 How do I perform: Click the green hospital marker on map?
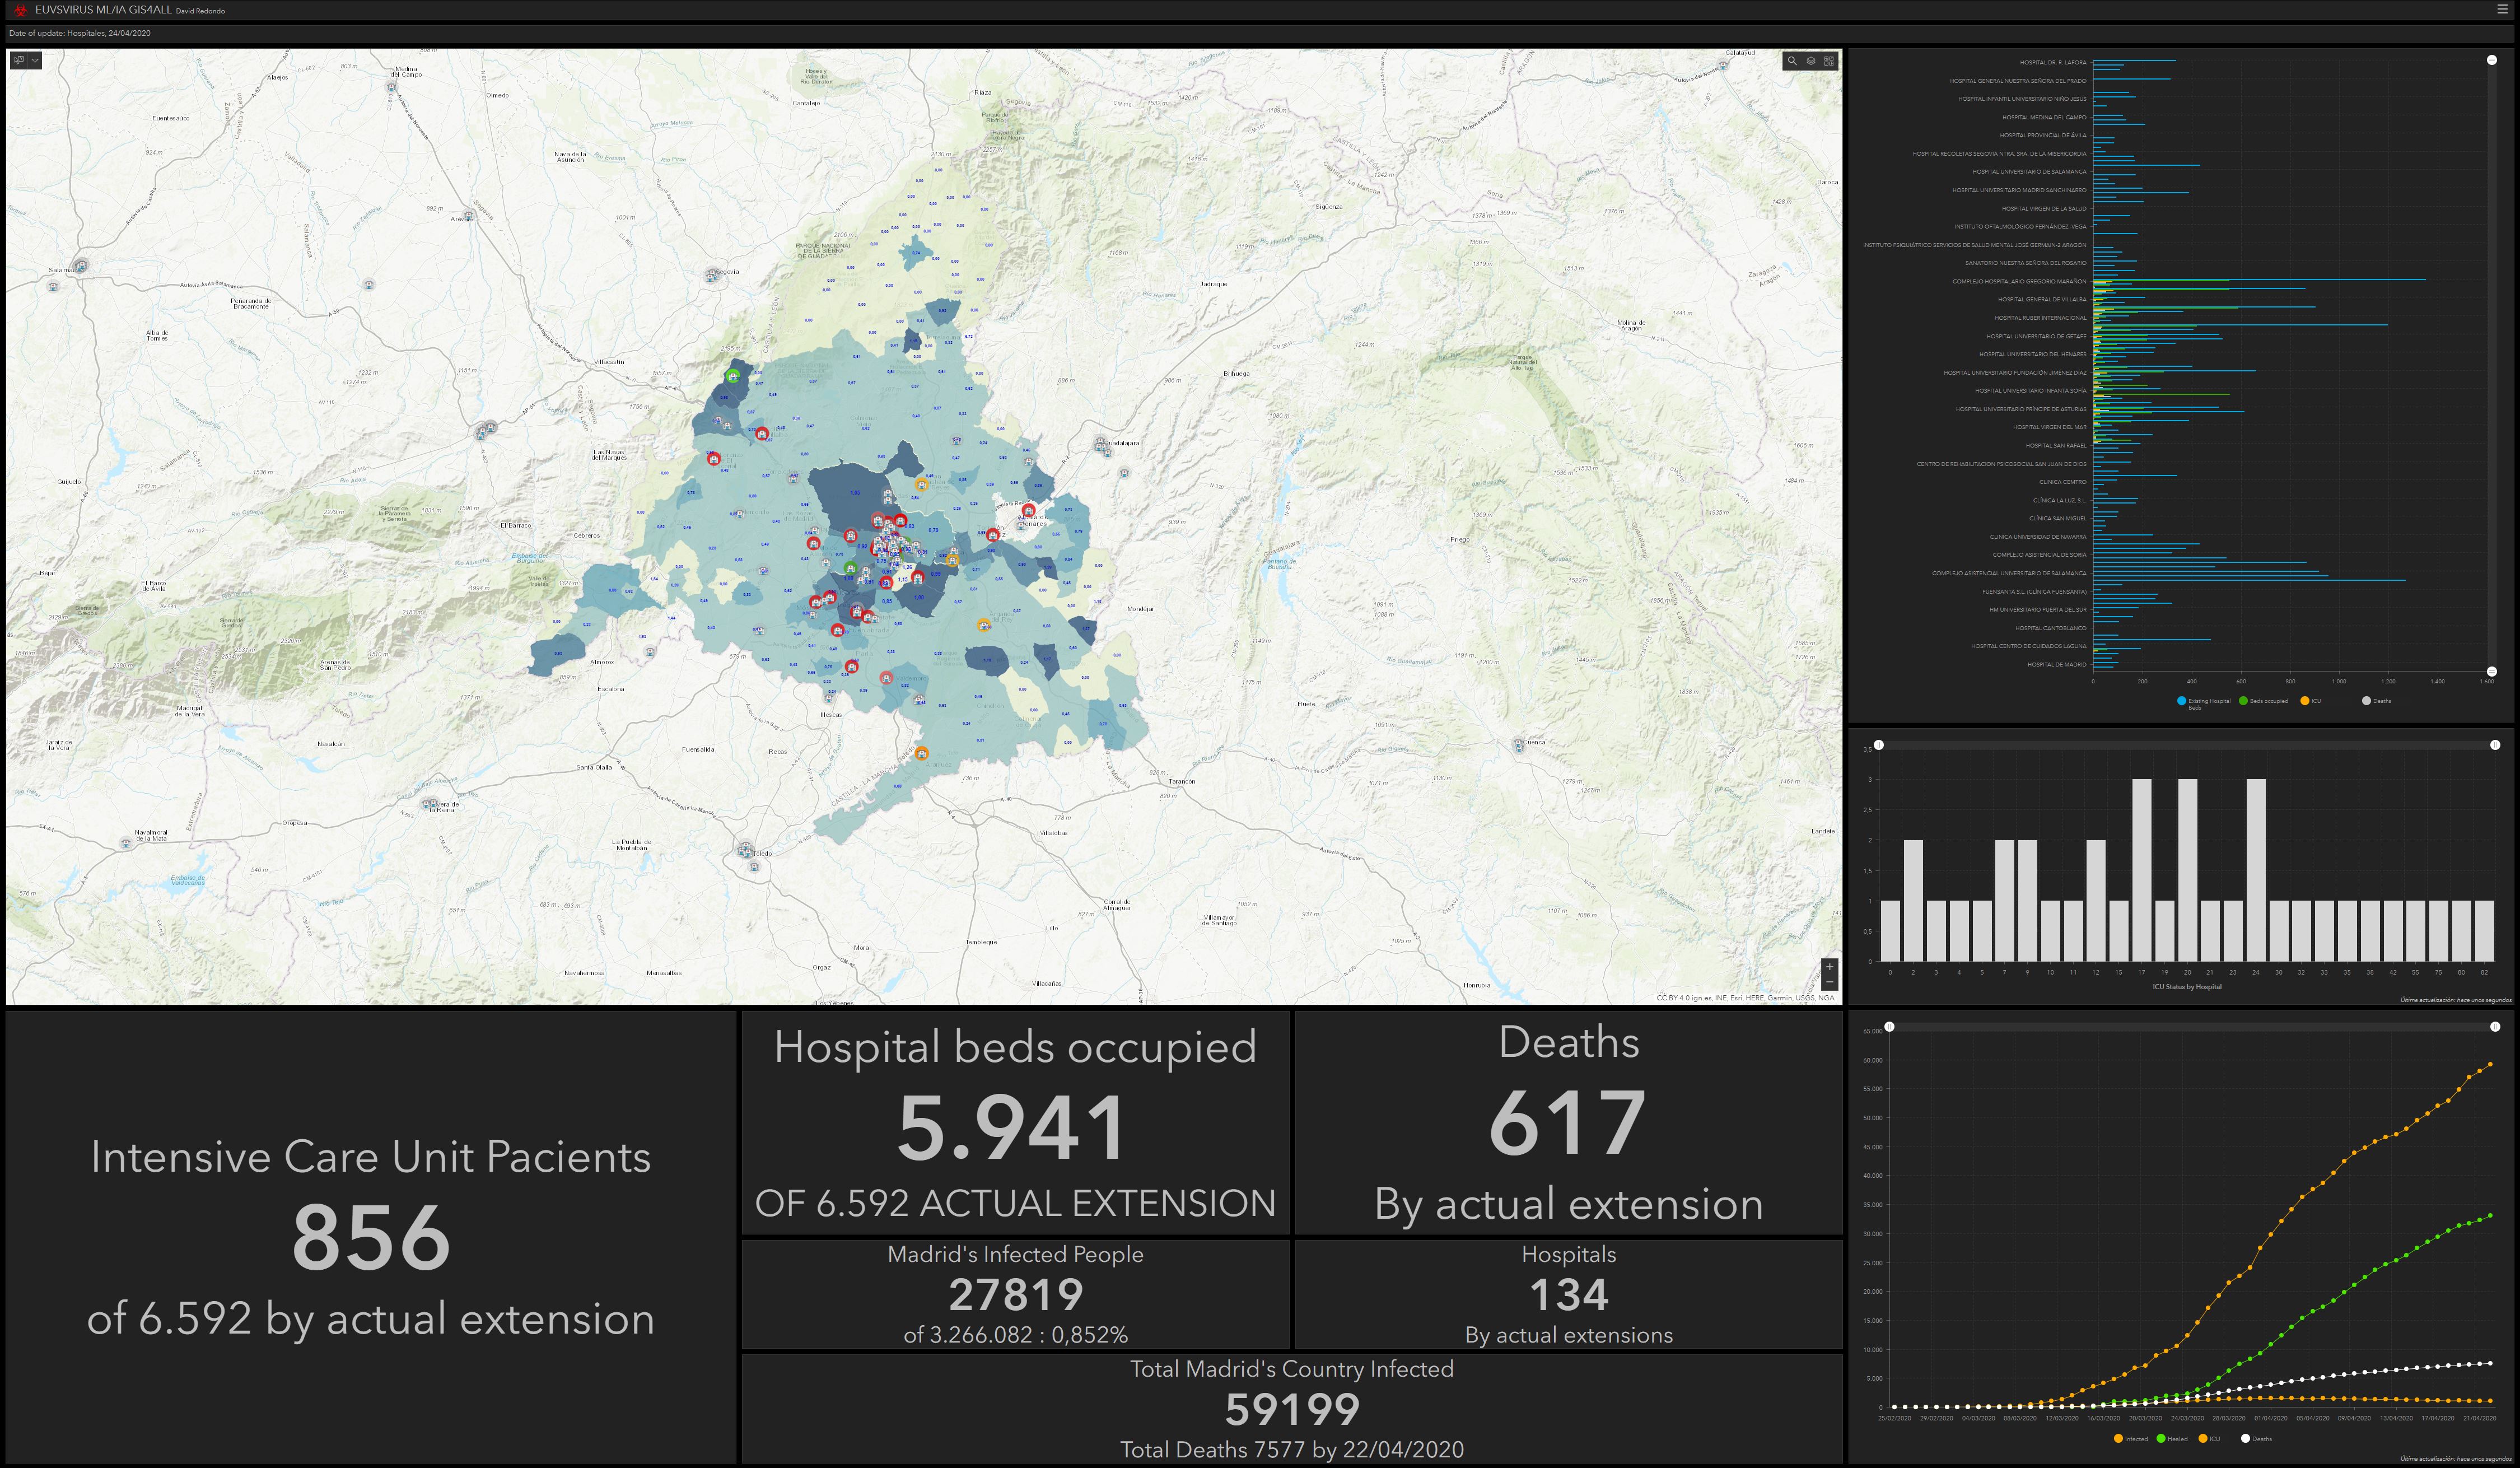733,376
